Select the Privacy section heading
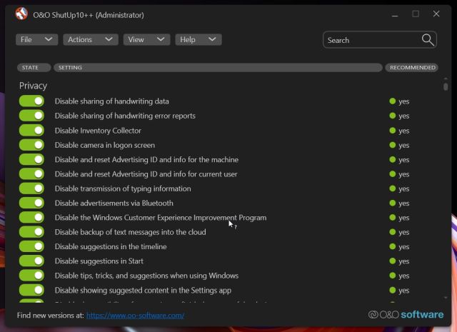This screenshot has width=457, height=332. 33,86
